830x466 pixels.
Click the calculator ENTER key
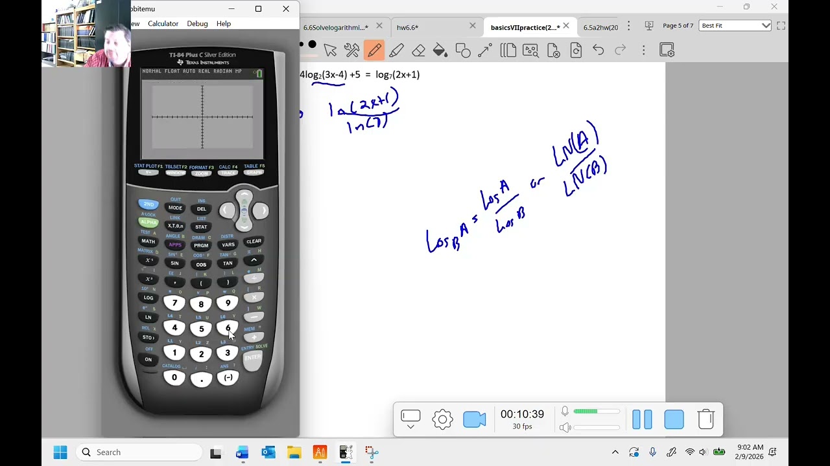tap(253, 359)
